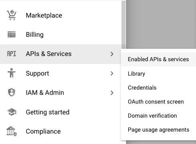Open Billing from the navigation menu

61,35
